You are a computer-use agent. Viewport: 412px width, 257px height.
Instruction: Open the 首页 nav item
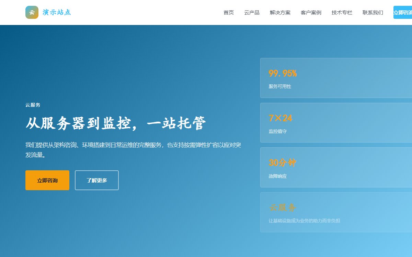[229, 13]
